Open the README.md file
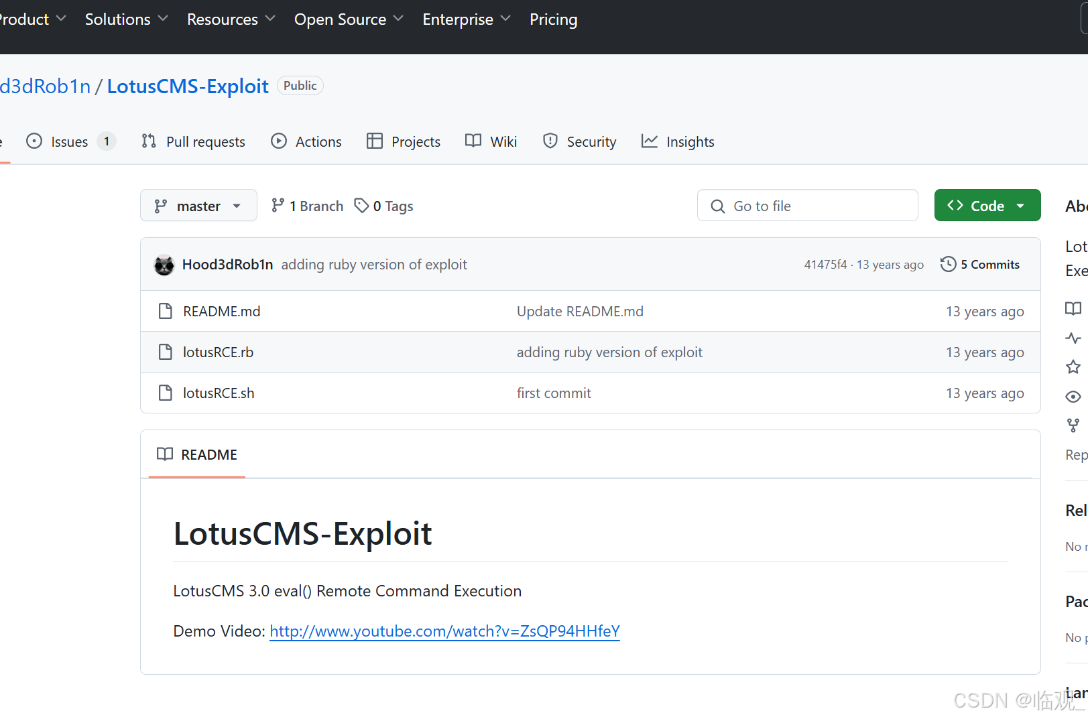Screen dimensions: 1088x719 (221, 311)
